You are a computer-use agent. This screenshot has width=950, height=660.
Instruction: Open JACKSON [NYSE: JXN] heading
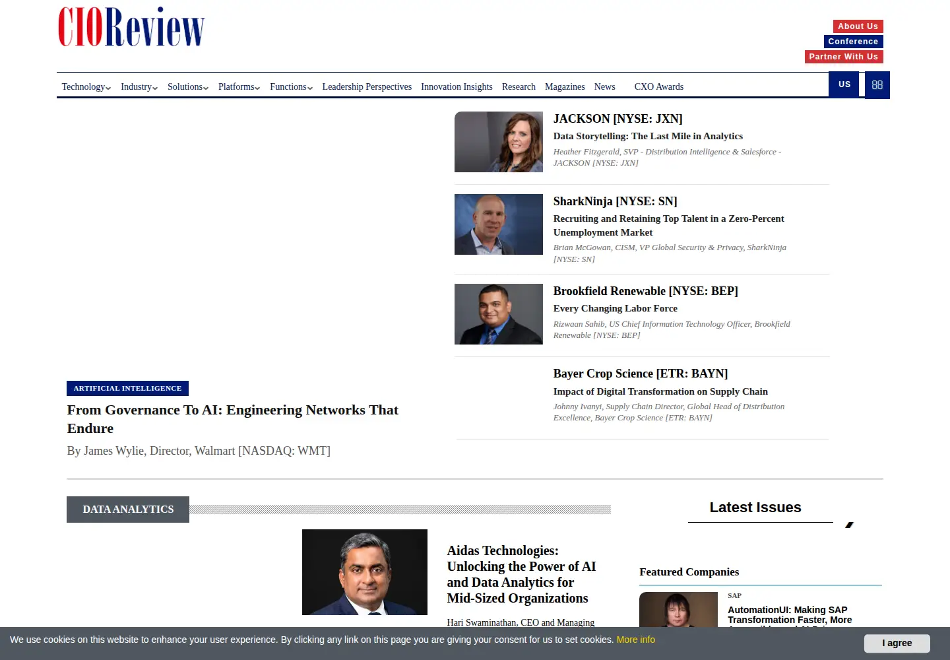618,119
